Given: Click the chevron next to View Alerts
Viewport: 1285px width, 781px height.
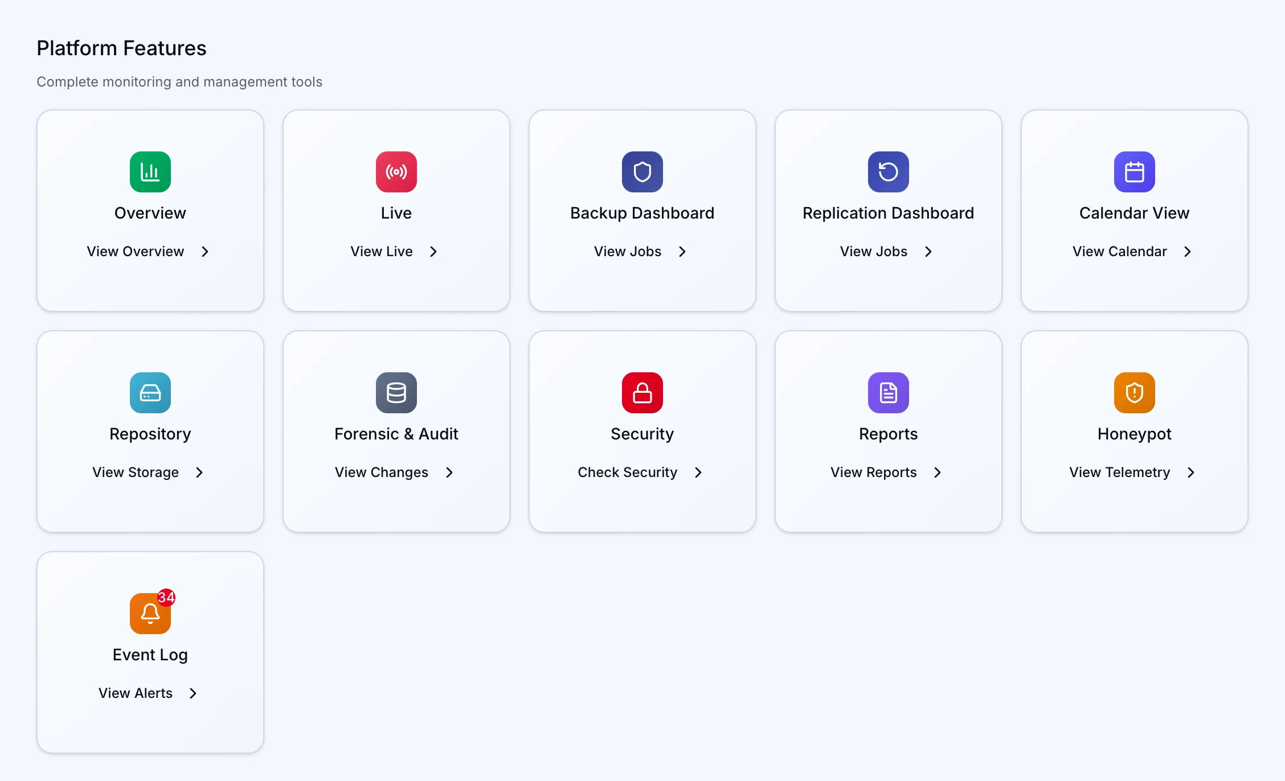Looking at the screenshot, I should (193, 693).
